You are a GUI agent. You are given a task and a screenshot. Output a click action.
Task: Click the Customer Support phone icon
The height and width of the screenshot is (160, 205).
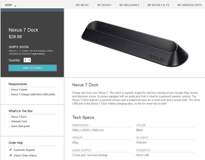[11, 150]
